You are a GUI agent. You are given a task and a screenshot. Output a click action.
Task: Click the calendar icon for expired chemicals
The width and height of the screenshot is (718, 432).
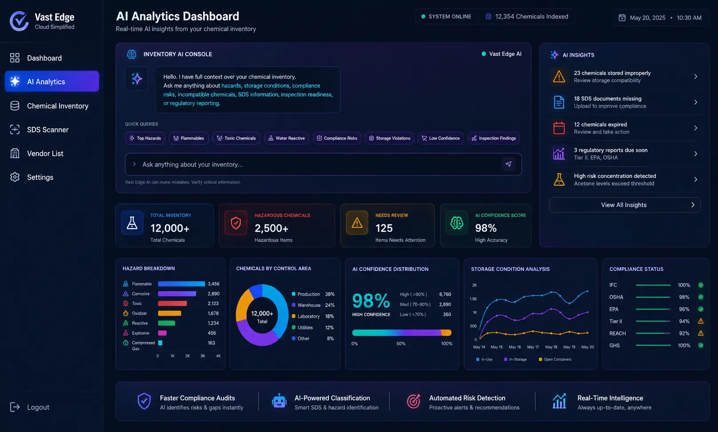(x=559, y=128)
